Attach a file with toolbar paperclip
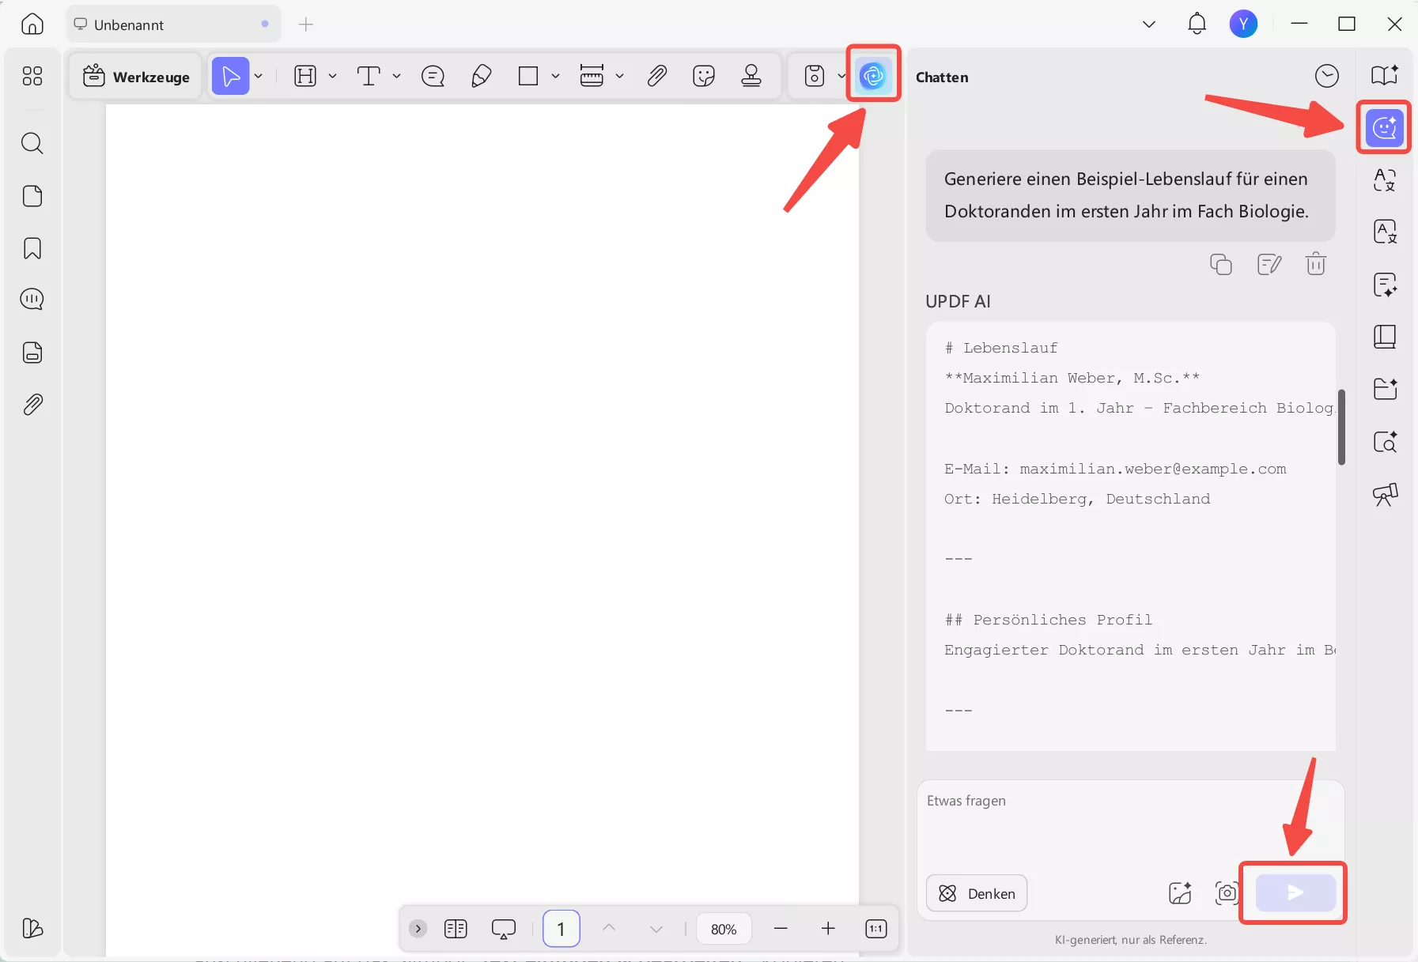This screenshot has width=1418, height=962. pos(656,76)
